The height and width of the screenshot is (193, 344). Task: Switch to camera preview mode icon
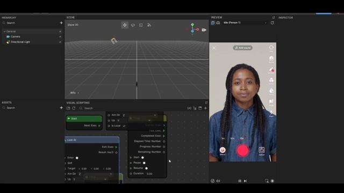click(218, 23)
